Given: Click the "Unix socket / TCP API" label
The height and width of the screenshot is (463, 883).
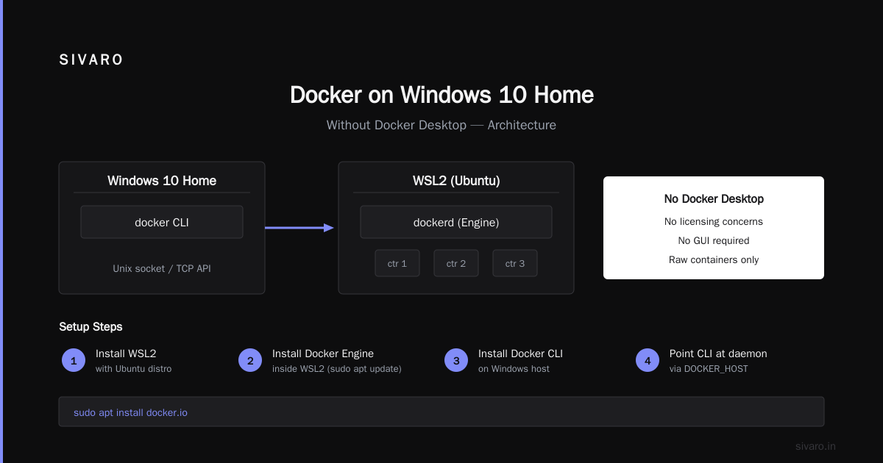Looking at the screenshot, I should (162, 268).
